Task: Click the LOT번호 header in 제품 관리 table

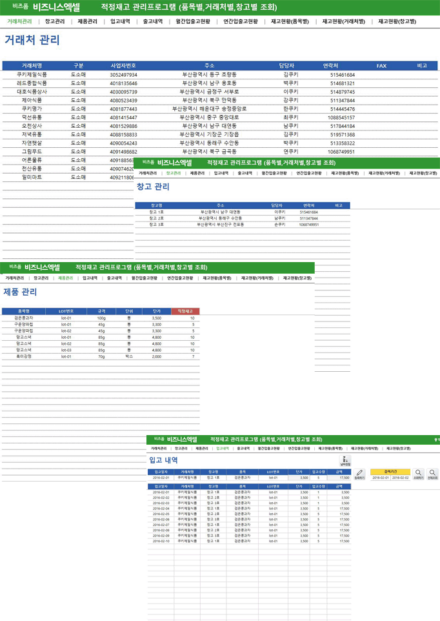Action: (x=66, y=311)
